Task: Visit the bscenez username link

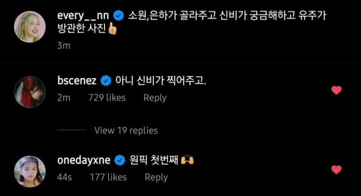Action: 76,81
